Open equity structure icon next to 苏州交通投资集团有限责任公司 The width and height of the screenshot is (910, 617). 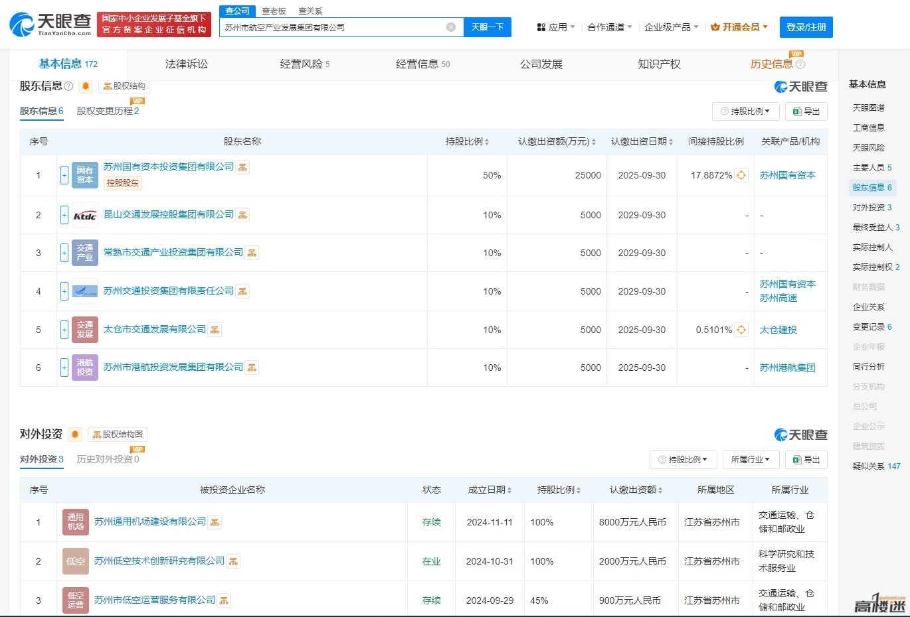click(x=243, y=291)
